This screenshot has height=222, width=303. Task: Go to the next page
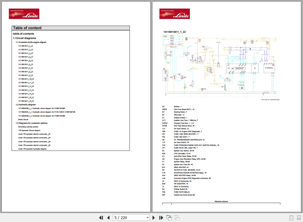[154, 218]
